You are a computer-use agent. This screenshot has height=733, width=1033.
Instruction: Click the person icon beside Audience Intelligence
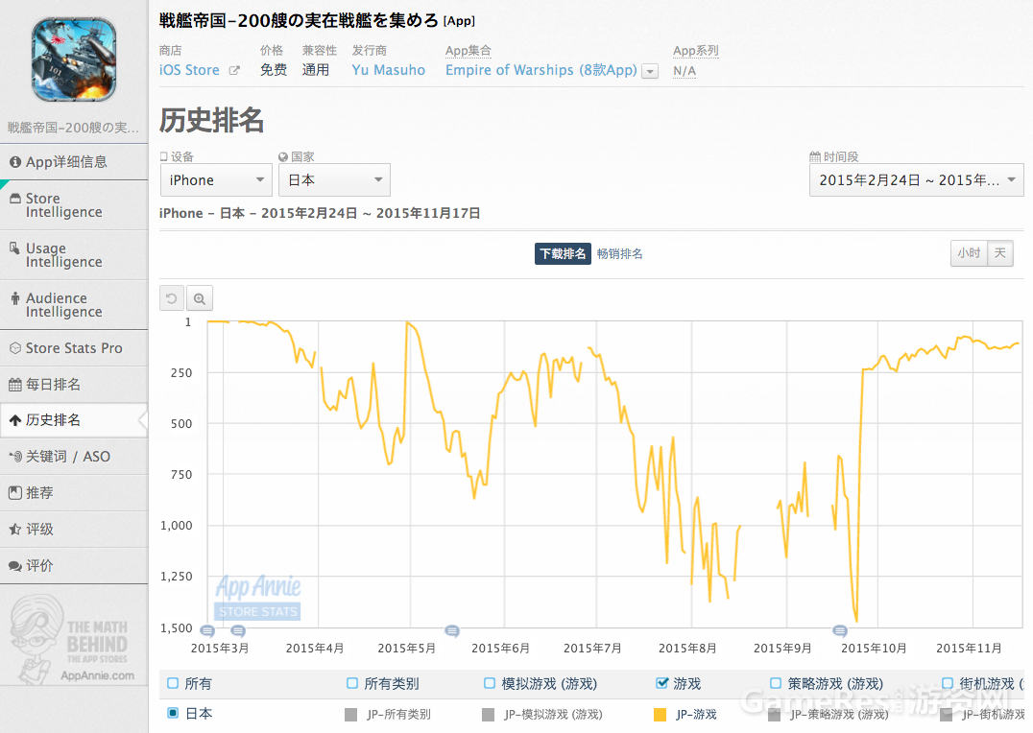[x=15, y=298]
